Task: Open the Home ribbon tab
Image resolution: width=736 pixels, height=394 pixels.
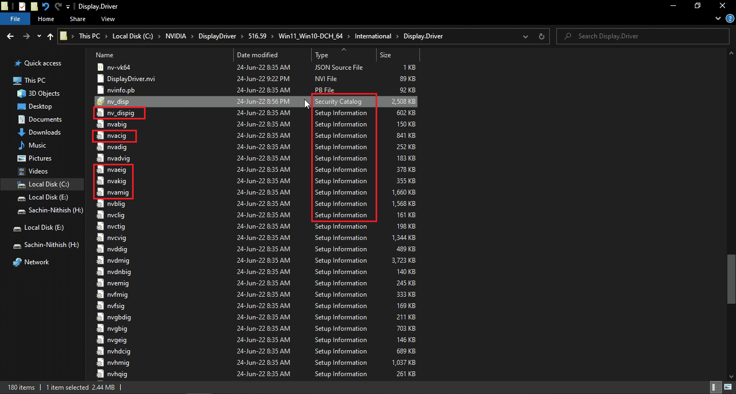Action: point(46,19)
